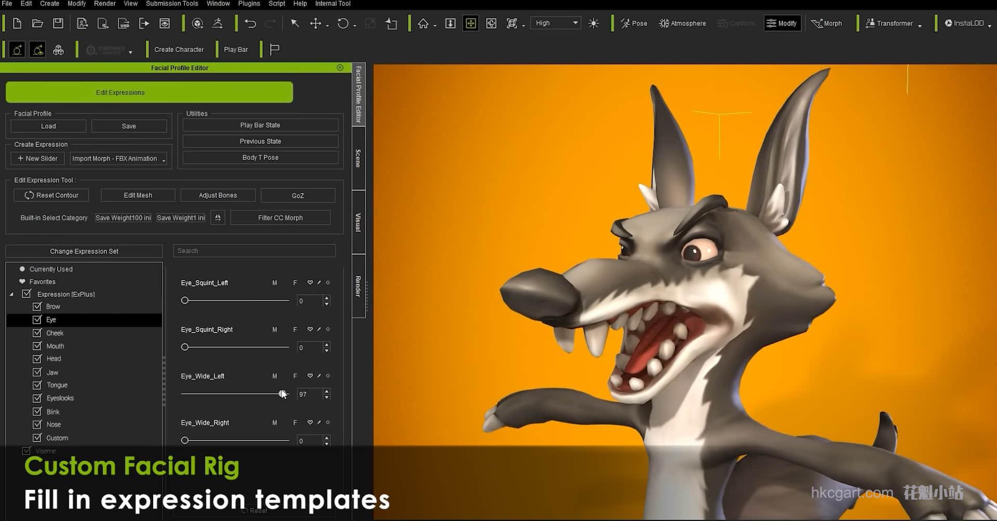Open the Move tool dropdown arrow
This screenshot has width=997, height=521.
(x=328, y=25)
